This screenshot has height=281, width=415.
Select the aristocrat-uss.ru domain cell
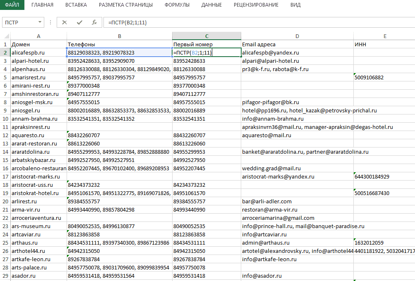pyautogui.click(x=38, y=185)
